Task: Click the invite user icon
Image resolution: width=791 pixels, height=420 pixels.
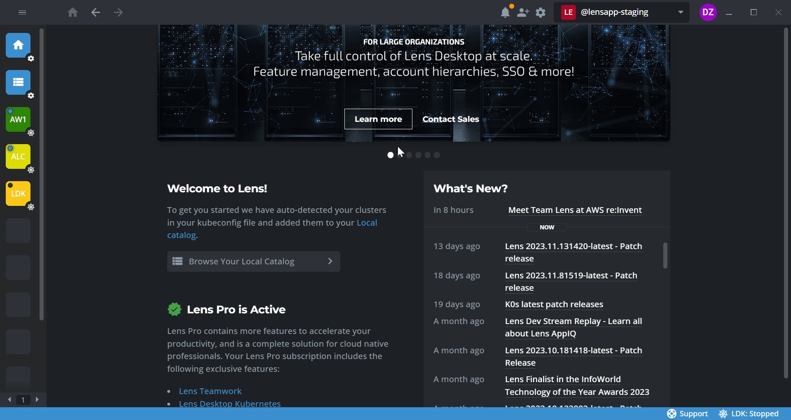Action: point(523,12)
